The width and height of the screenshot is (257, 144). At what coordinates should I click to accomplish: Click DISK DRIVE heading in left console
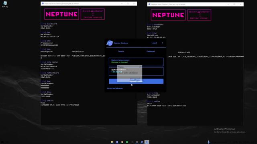tap(52, 62)
